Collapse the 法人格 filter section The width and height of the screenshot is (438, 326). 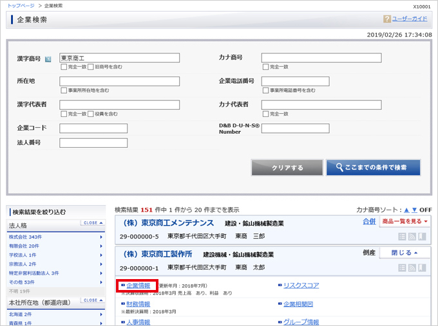click(x=91, y=224)
